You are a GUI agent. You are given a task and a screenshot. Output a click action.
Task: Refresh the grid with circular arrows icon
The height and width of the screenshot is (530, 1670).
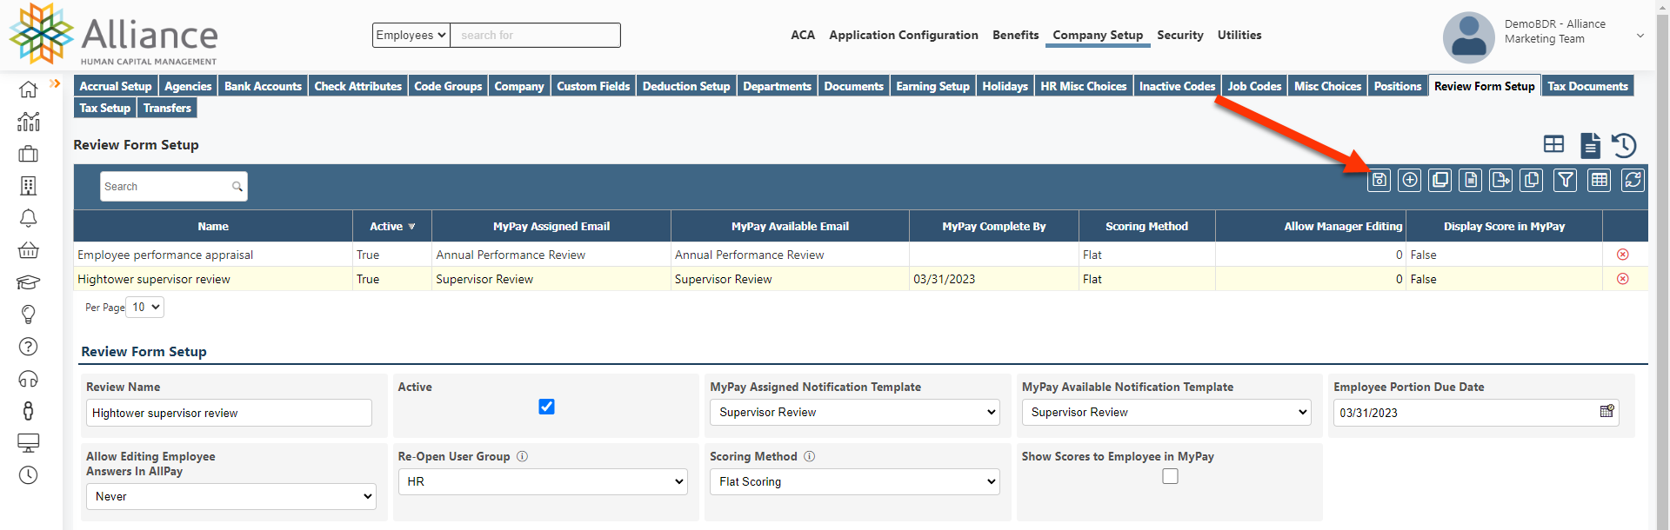point(1633,180)
